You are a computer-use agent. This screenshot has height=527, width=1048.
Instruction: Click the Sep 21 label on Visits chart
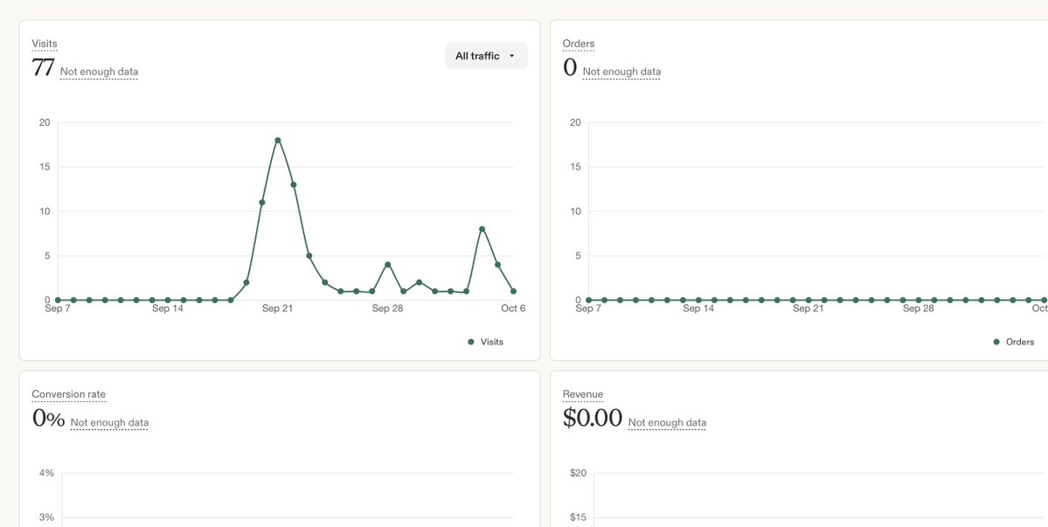[277, 309]
